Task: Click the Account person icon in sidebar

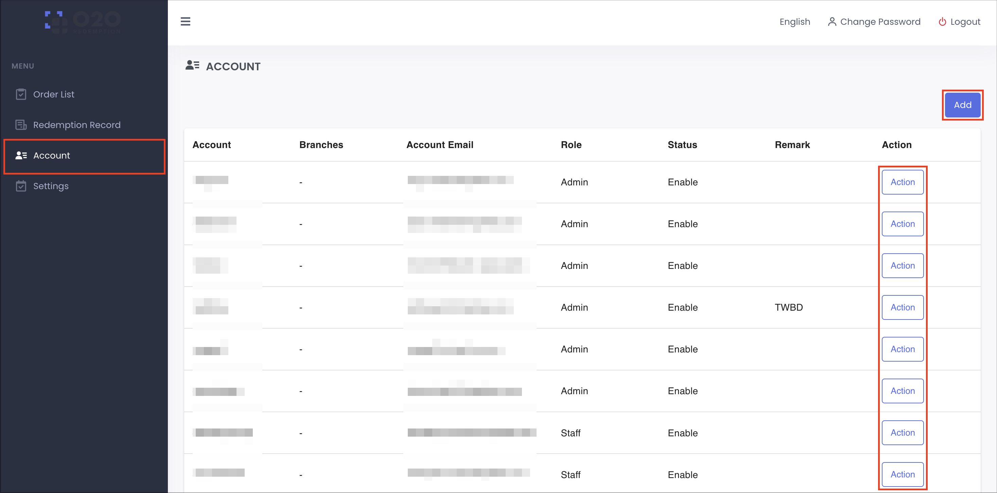Action: tap(21, 156)
